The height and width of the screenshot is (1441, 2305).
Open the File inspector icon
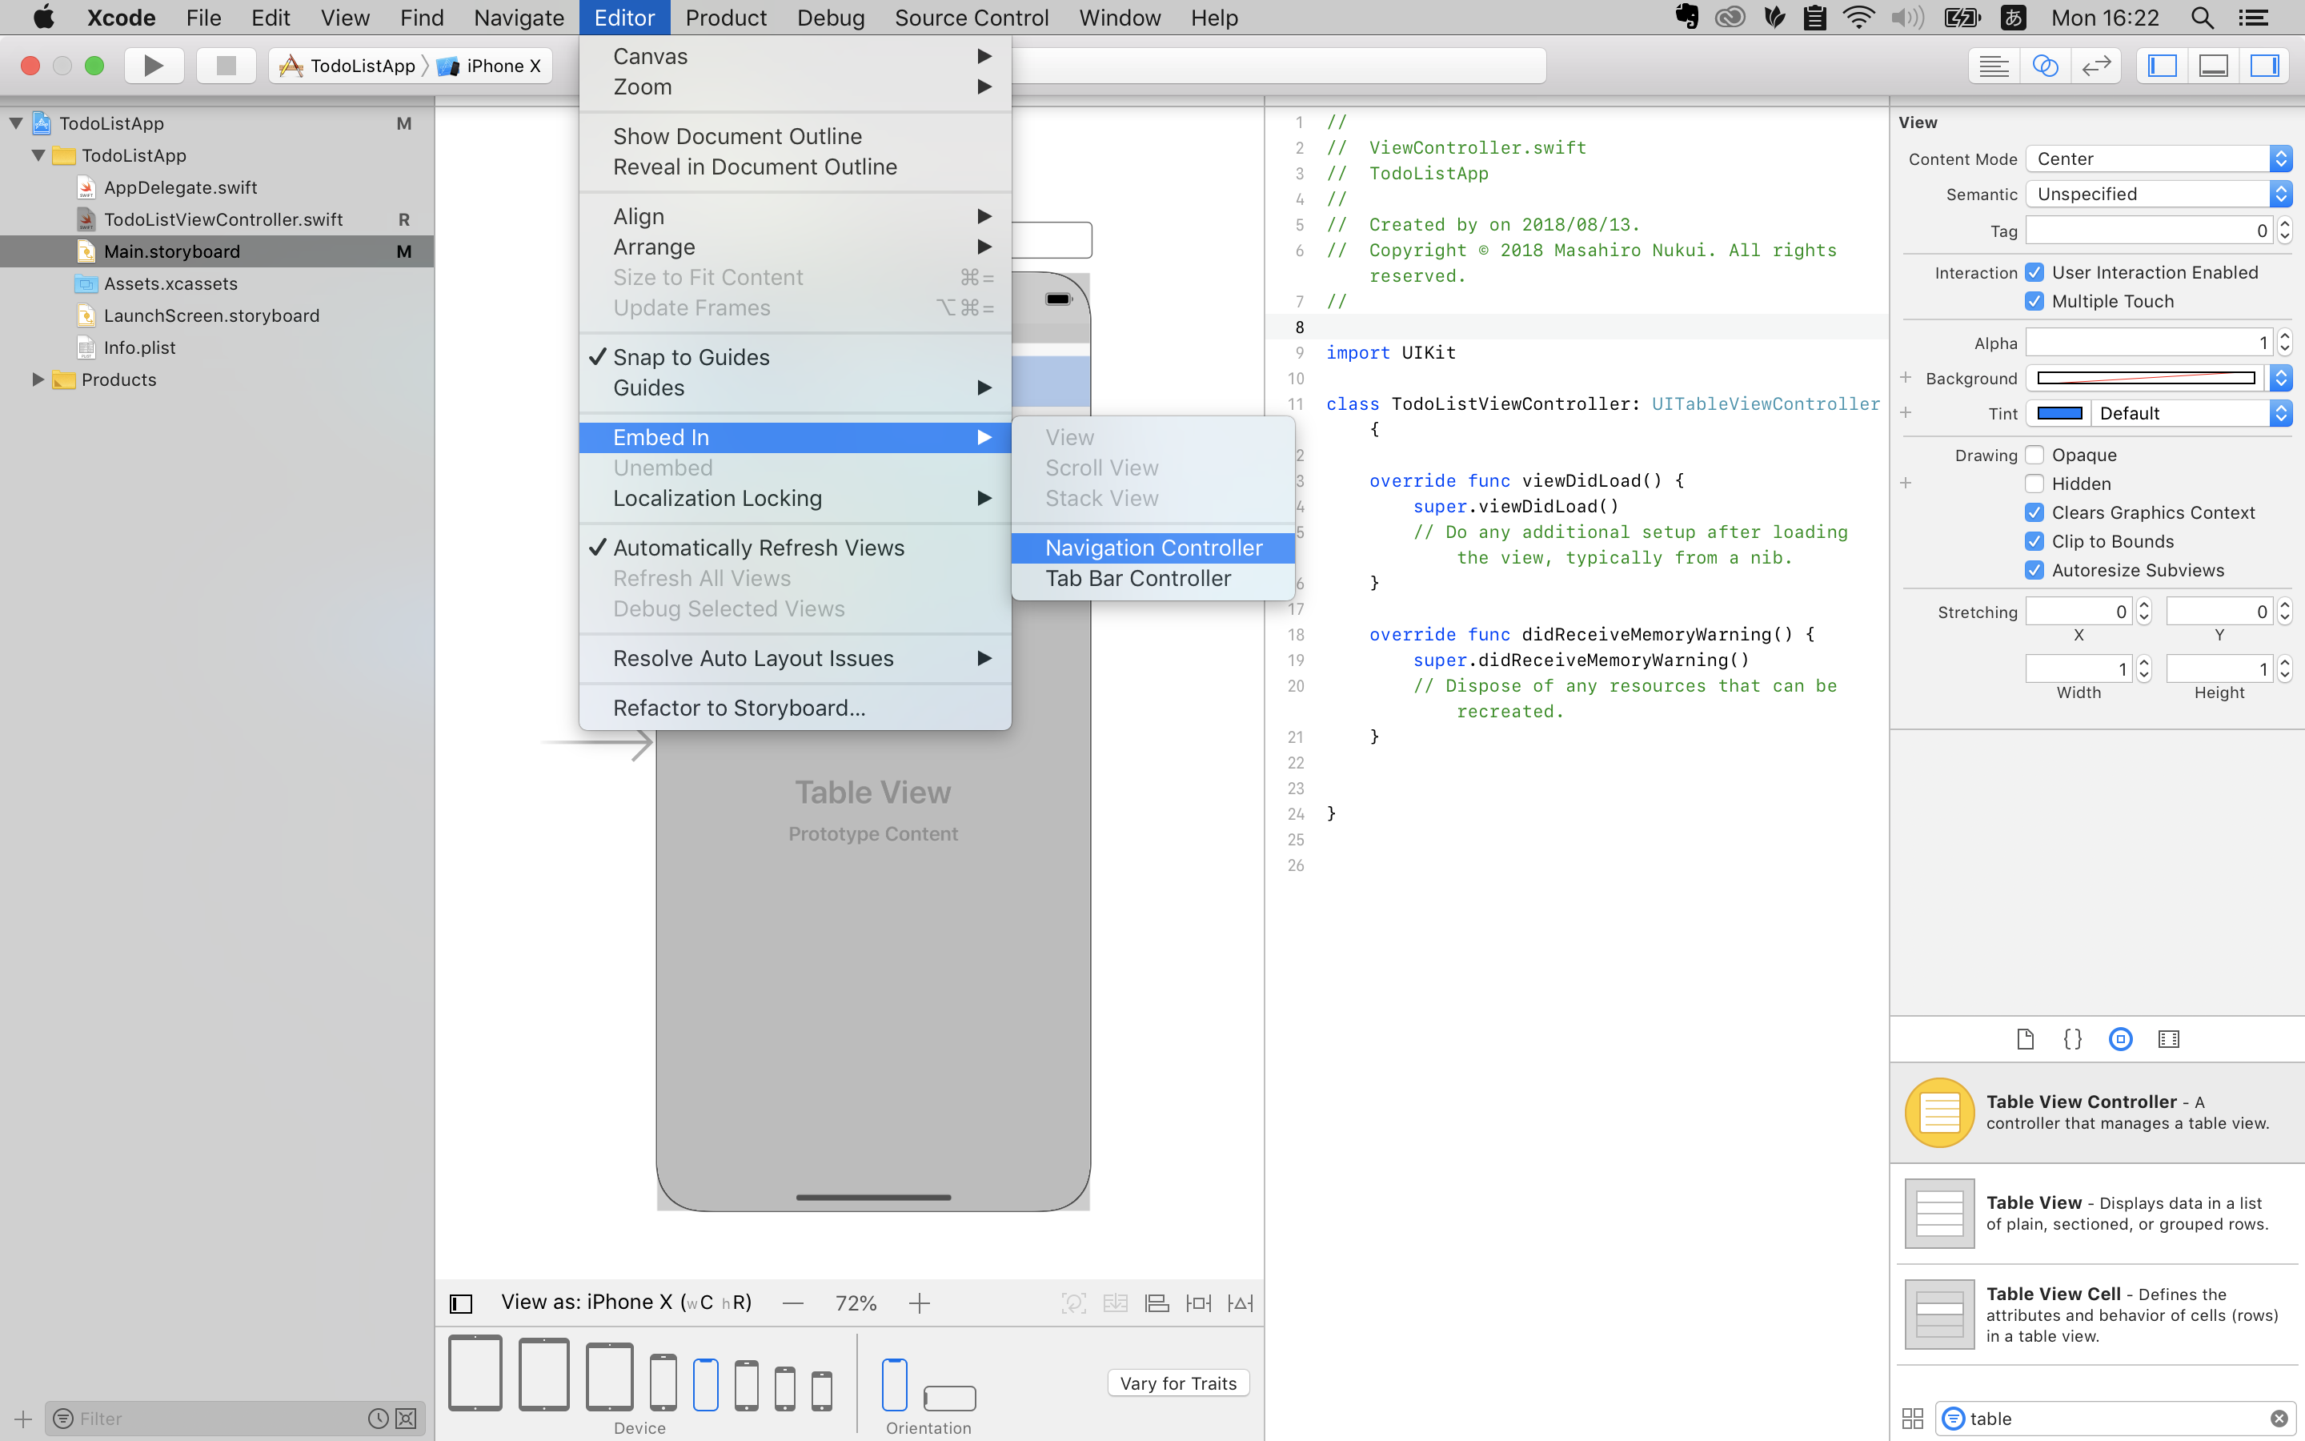(2025, 1039)
